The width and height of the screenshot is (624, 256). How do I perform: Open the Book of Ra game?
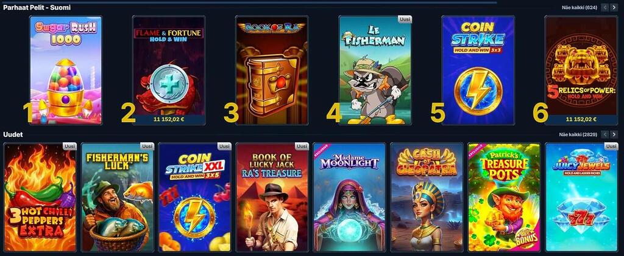tap(272, 71)
